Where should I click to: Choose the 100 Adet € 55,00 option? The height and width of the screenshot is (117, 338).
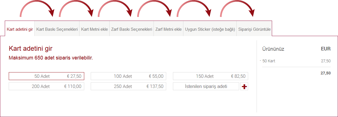point(128,76)
